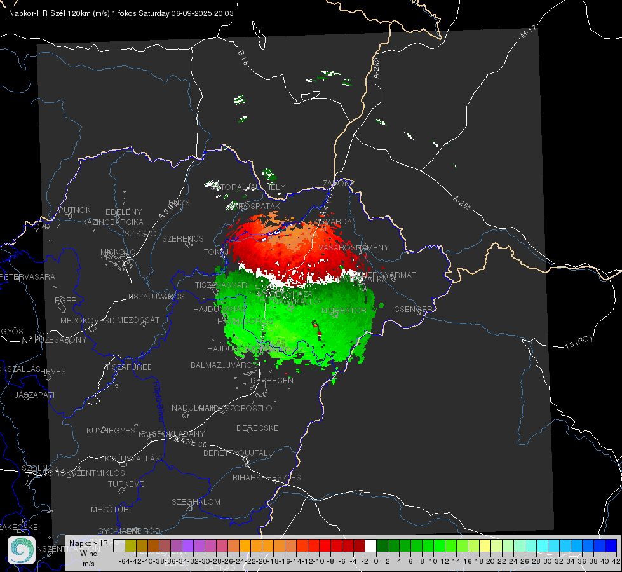Click the '18 (RO)' road label
Screen dimensions: 622x572
pos(578,342)
